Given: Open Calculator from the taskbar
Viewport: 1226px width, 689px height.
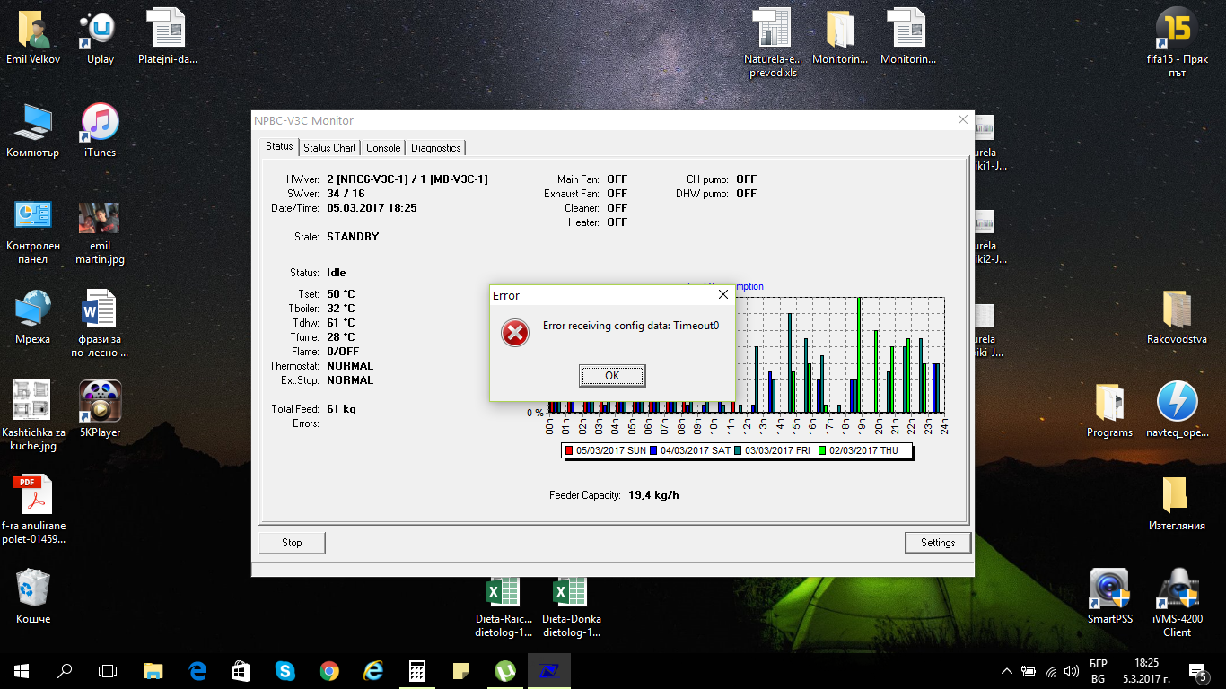Looking at the screenshot, I should [417, 670].
